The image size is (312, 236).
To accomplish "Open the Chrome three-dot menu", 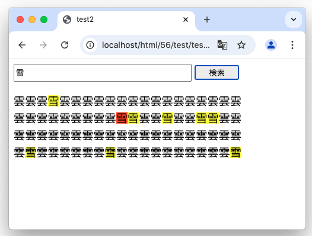I will click(292, 45).
